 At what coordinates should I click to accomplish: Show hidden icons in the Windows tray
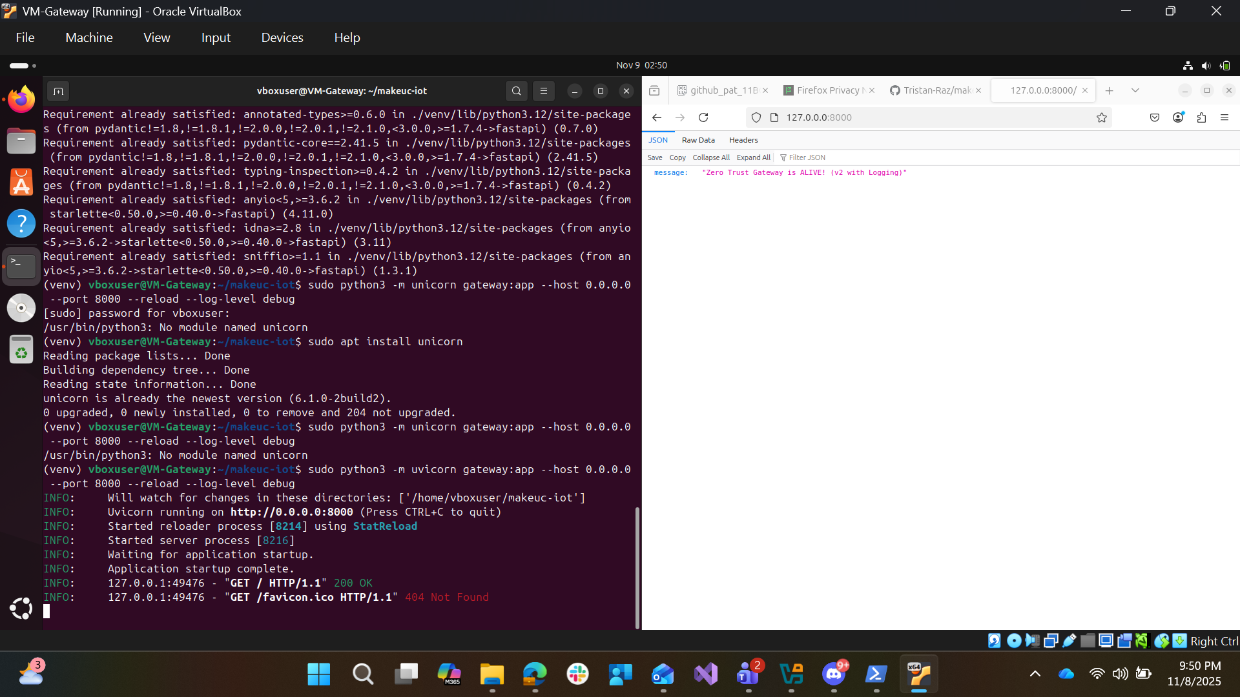(1035, 674)
